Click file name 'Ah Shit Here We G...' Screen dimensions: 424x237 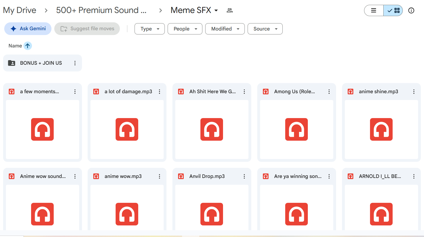click(213, 92)
